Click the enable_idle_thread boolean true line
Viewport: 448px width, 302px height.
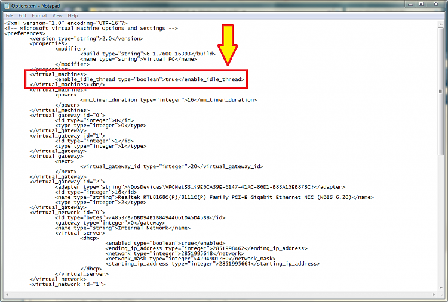click(150, 79)
